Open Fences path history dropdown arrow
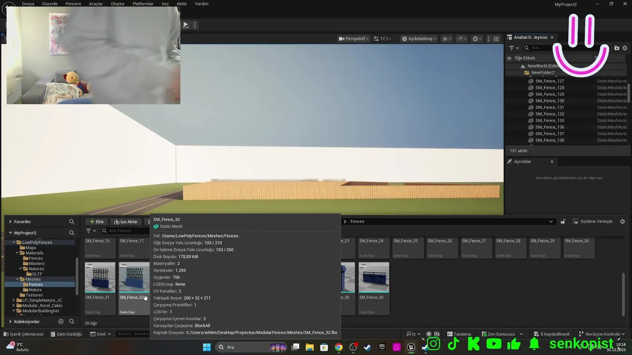 [x=551, y=222]
